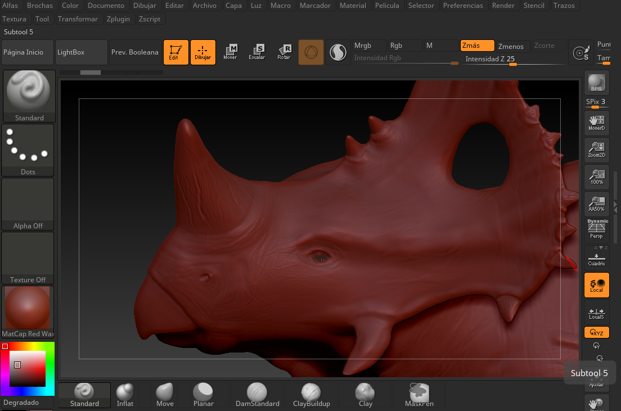This screenshot has width=621, height=411.
Task: Open the Pelicula menu
Action: [387, 6]
